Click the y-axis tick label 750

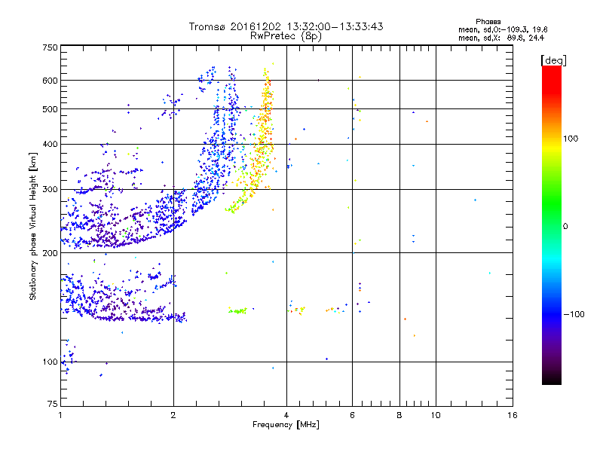51,47
